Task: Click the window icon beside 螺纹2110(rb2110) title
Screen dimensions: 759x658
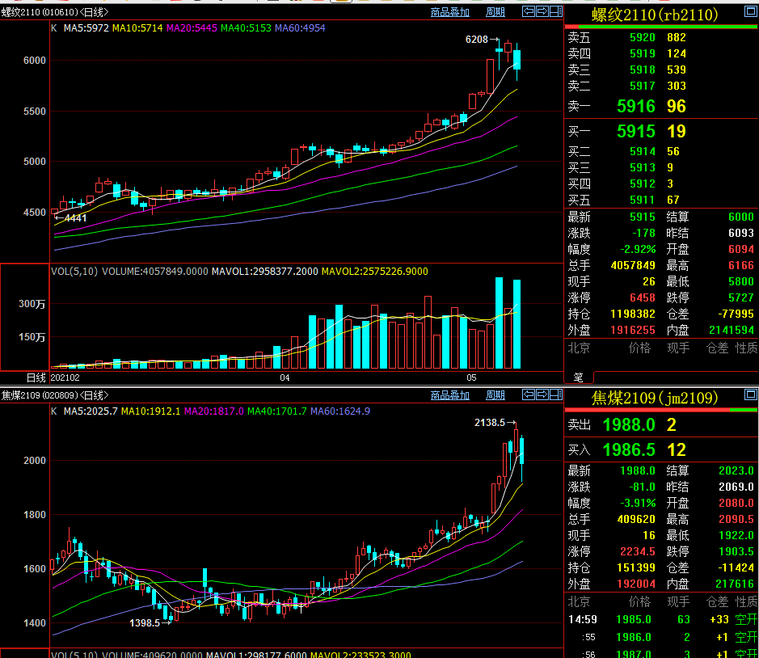Action: pyautogui.click(x=750, y=11)
